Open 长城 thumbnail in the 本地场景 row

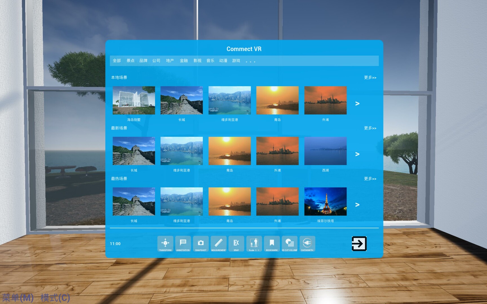point(181,100)
